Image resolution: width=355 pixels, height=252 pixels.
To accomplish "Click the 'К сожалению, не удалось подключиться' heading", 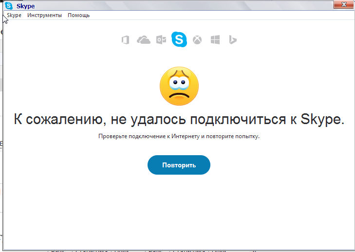I will click(179, 119).
